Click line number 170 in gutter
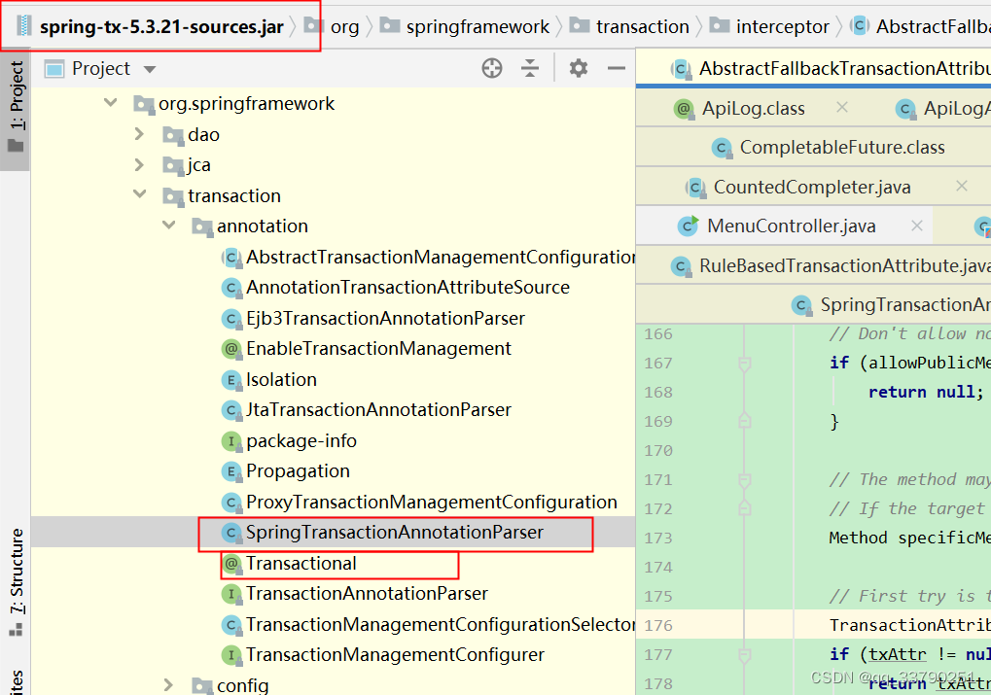Screen dimensions: 991x695 (x=658, y=451)
